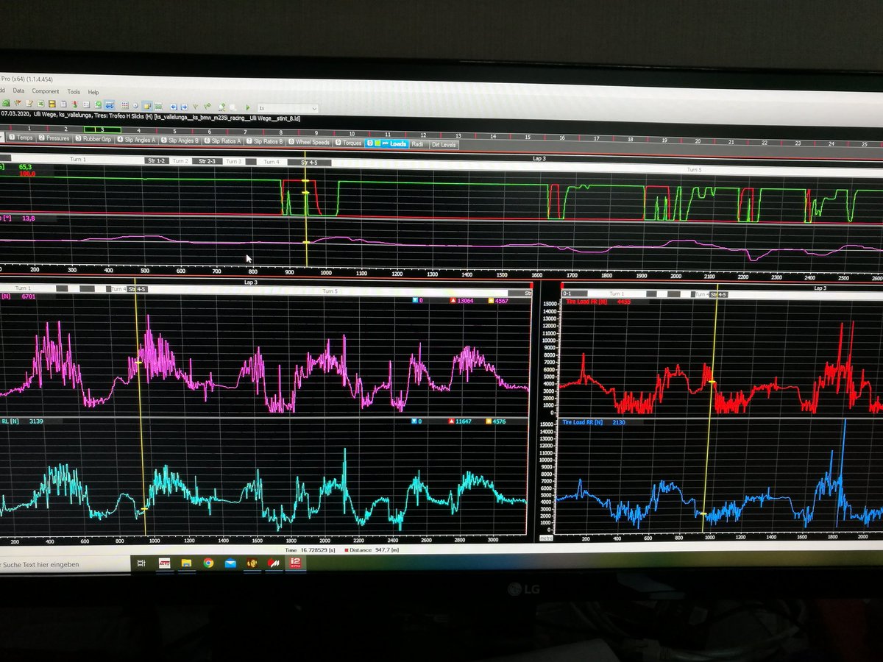Viewport: 883px width, 662px height.
Task: Select Lap 16 segment in lap strip
Action: pos(561,137)
